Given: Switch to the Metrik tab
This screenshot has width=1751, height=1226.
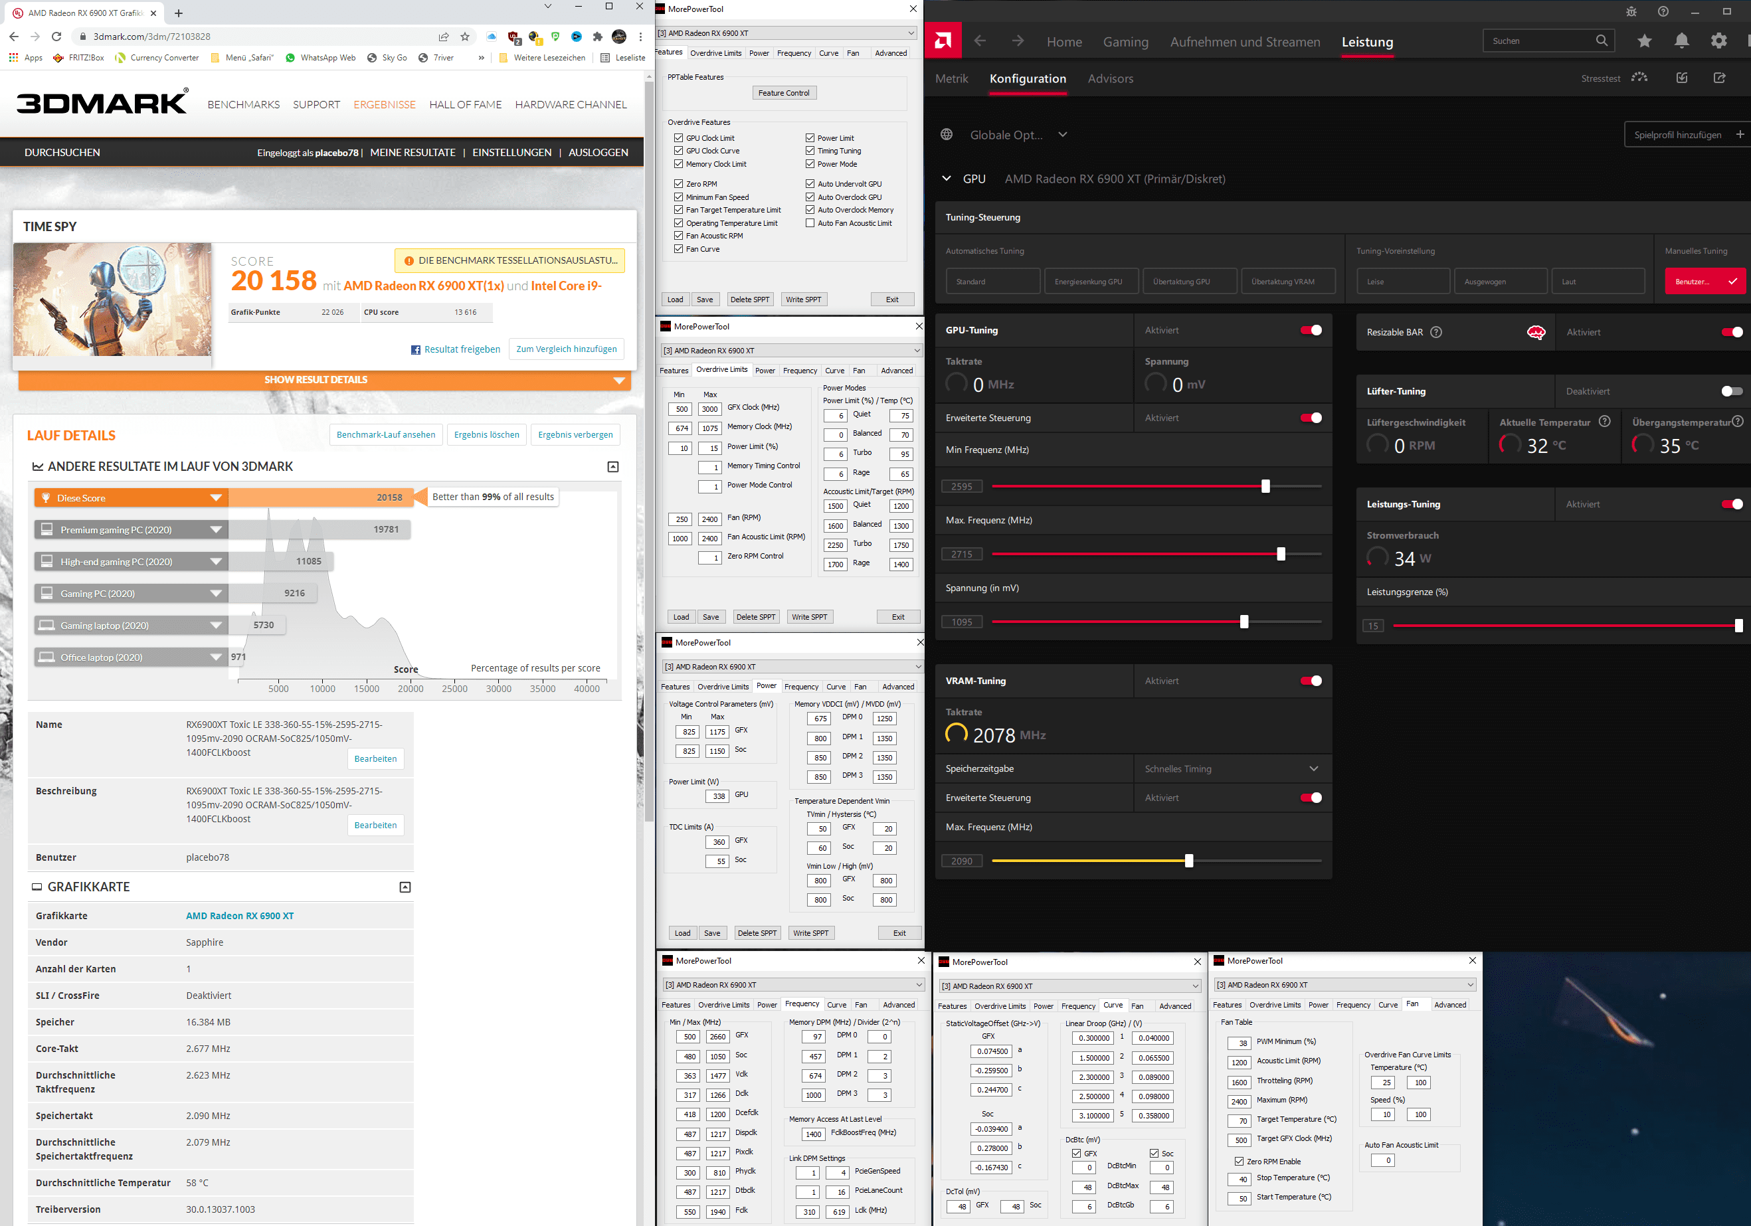Looking at the screenshot, I should 951,78.
